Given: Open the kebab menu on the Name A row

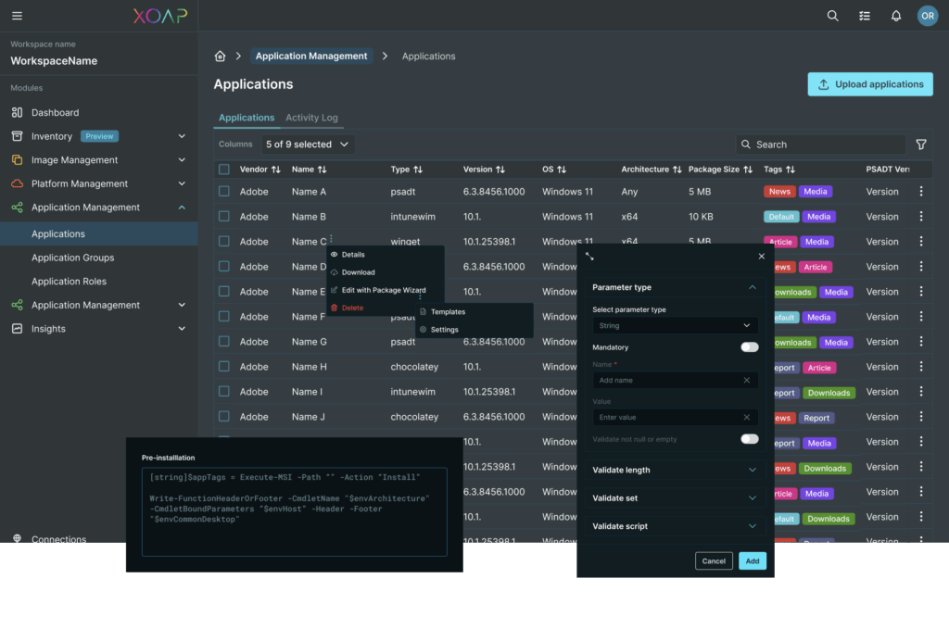Looking at the screenshot, I should click(x=920, y=191).
